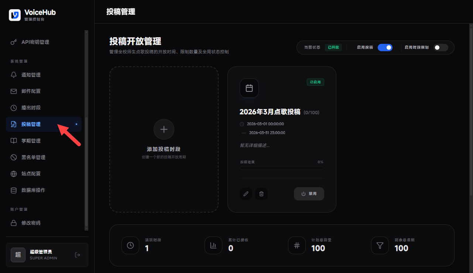Click the SUPER ADMIN role label
473x273 pixels.
44,258
